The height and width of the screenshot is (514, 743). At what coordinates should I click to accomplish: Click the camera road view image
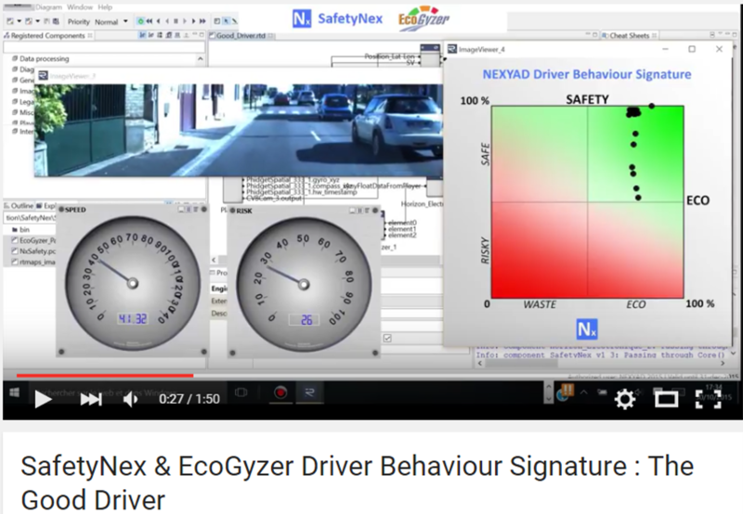pos(239,130)
